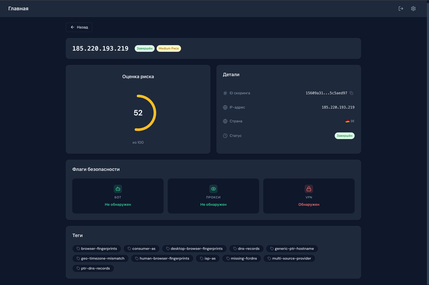Click the globe icon next to IP-адрес
The width and height of the screenshot is (429, 285).
coord(225,107)
